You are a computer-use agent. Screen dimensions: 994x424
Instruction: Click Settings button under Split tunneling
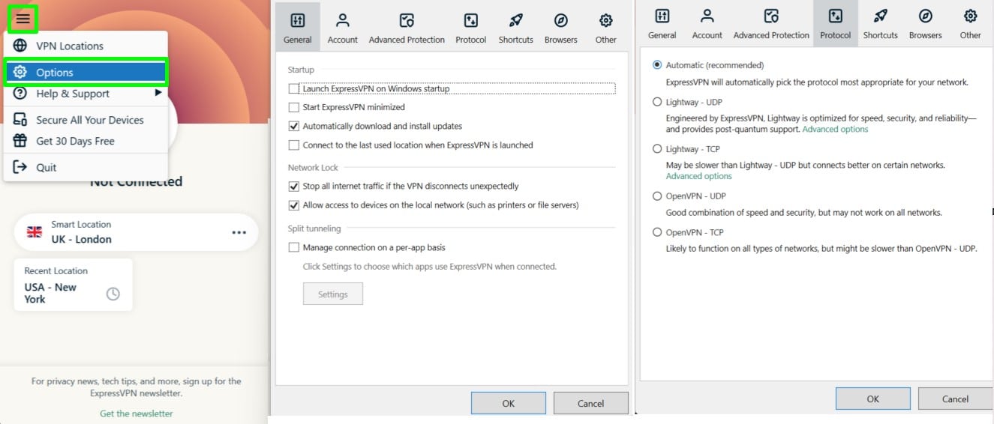coord(333,294)
